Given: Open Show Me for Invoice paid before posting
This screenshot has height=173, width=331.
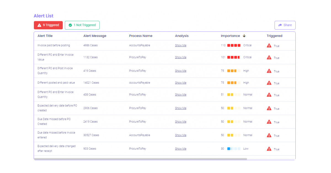Looking at the screenshot, I should (x=181, y=45).
